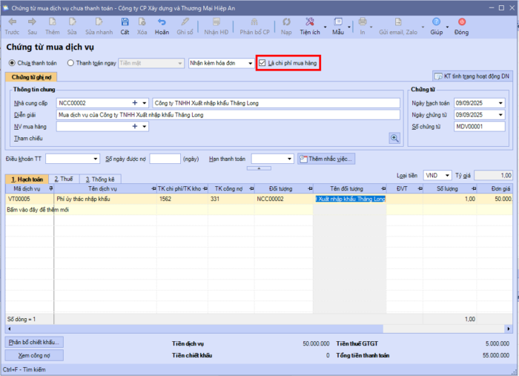Click the Thêm new document icon
Viewport: 519px width, 376px height.
tap(53, 22)
